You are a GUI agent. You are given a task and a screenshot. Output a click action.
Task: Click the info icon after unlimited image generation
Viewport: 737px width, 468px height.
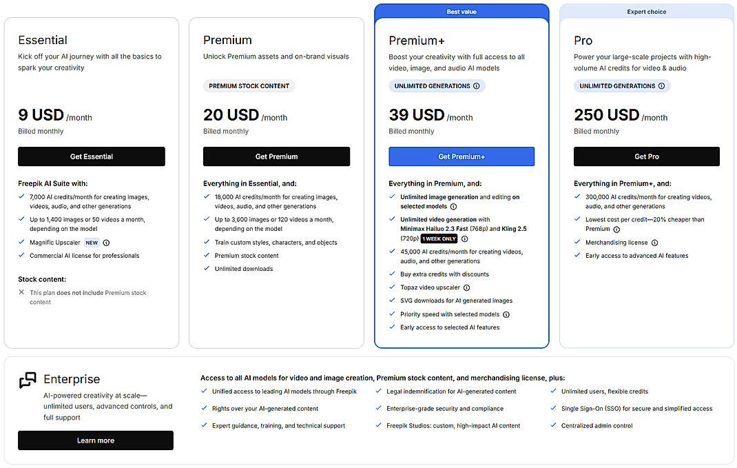click(x=453, y=207)
